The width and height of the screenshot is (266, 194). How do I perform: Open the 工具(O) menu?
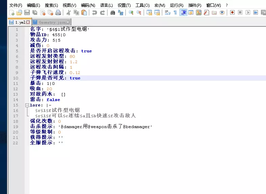pos(143,5)
